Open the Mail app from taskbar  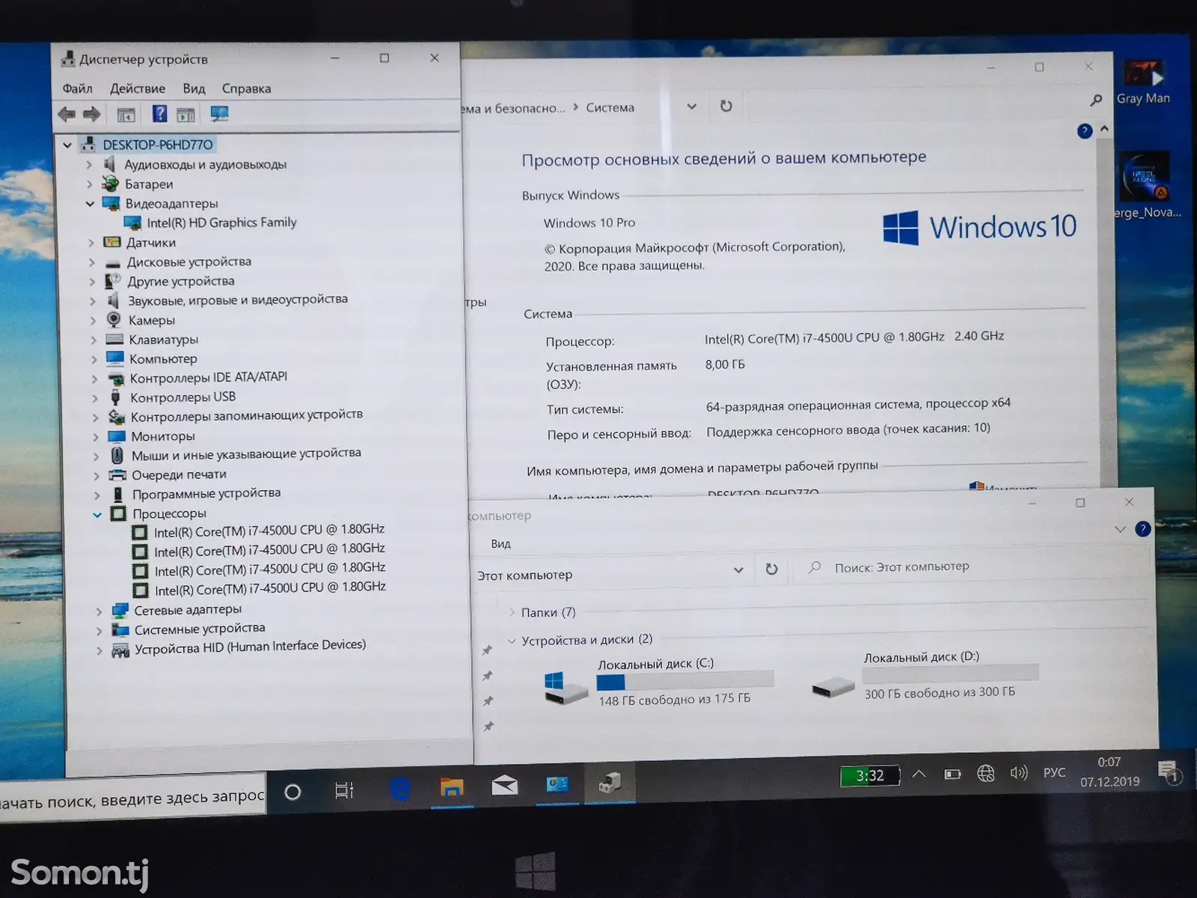(x=504, y=785)
